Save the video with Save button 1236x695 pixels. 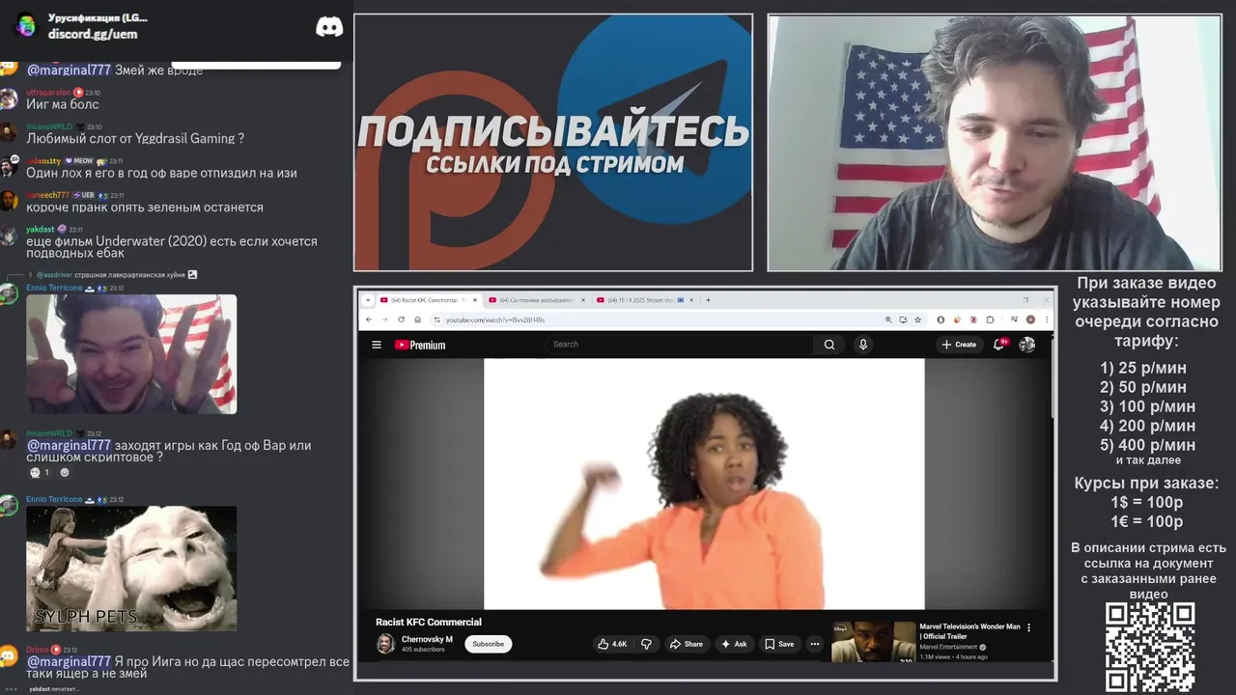tap(779, 644)
